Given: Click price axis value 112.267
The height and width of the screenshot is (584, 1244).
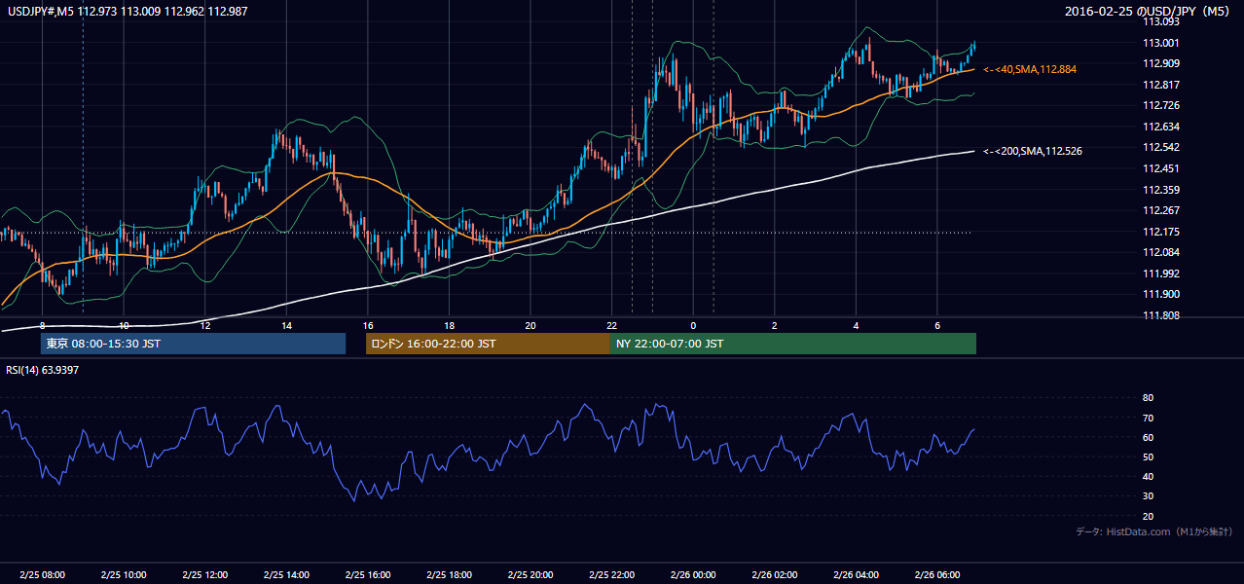Looking at the screenshot, I should 1162,210.
